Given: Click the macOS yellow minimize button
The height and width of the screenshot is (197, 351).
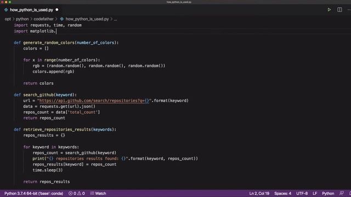Looking at the screenshot, I should pyautogui.click(x=6, y=2).
